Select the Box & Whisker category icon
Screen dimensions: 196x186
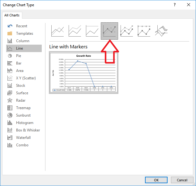click(x=10, y=130)
